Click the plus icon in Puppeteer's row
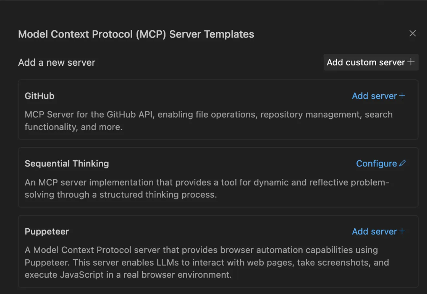Image resolution: width=427 pixels, height=294 pixels. [402, 231]
